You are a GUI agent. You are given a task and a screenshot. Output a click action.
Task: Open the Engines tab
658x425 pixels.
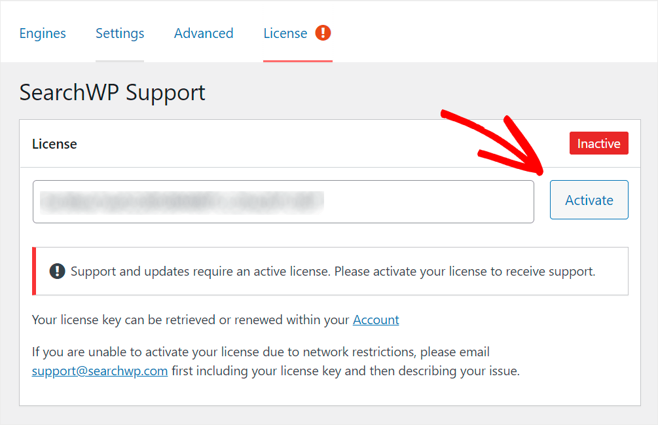(43, 33)
